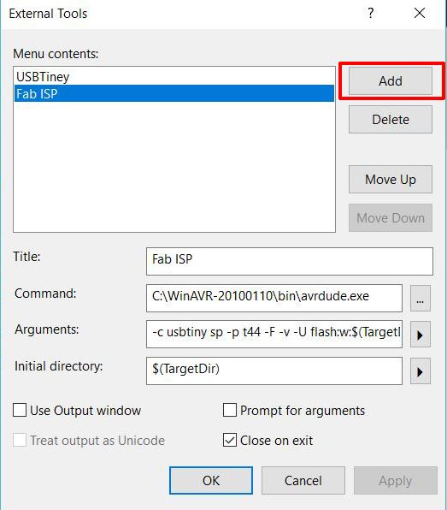Click the empty area of the Menu contents list
The height and width of the screenshot is (510, 447).
[174, 167]
